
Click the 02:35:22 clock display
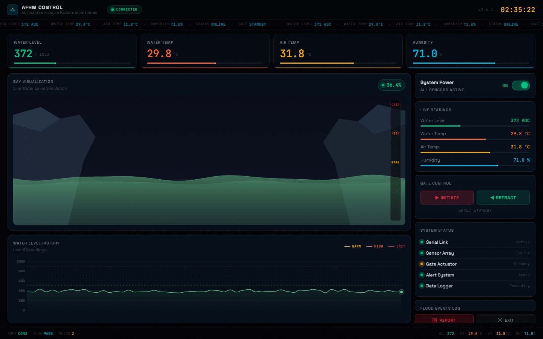tap(518, 10)
